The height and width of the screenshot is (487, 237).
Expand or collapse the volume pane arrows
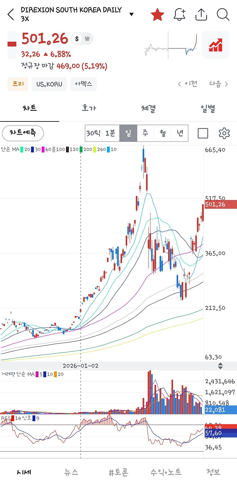220,366
